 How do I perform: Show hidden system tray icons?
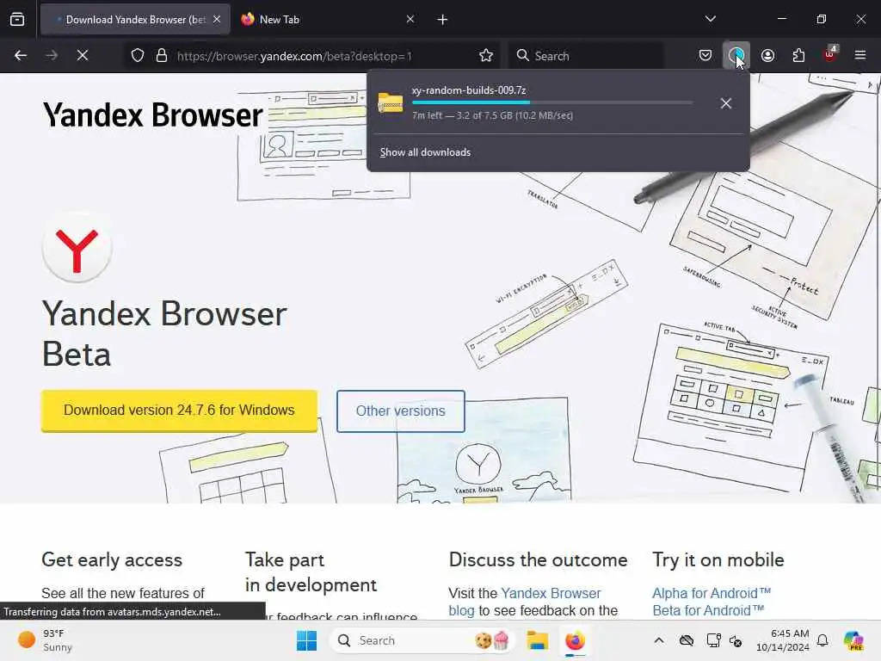click(659, 640)
